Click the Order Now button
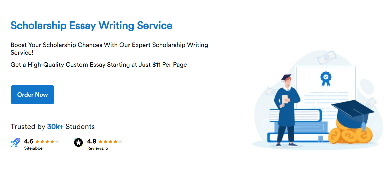 (x=32, y=95)
